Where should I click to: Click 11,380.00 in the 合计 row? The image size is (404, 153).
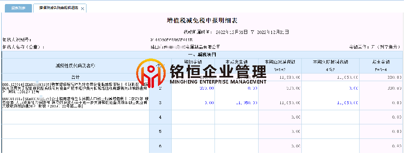coord(289,77)
